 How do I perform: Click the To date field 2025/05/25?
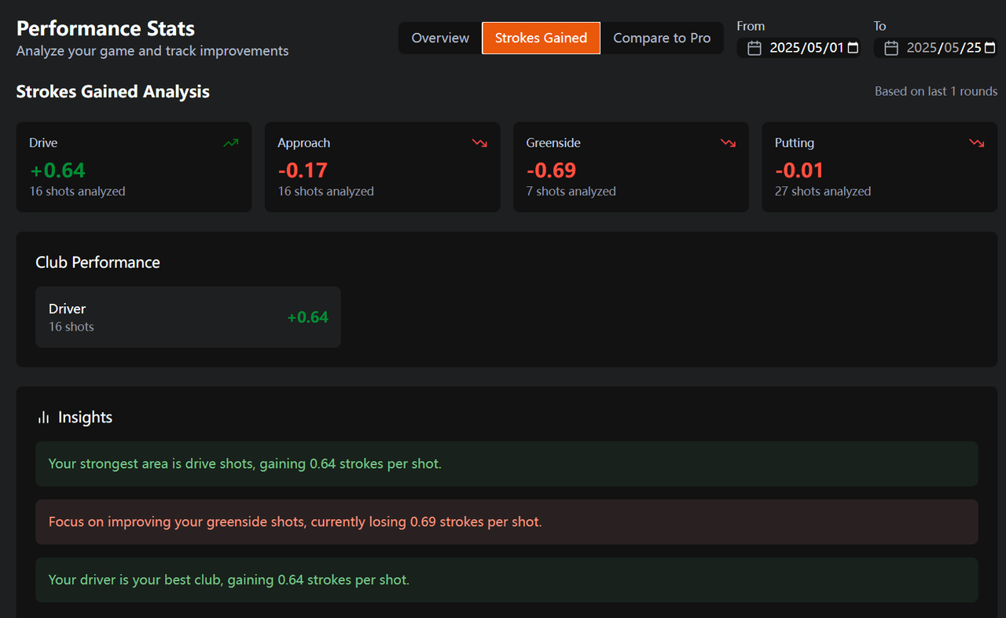point(936,48)
